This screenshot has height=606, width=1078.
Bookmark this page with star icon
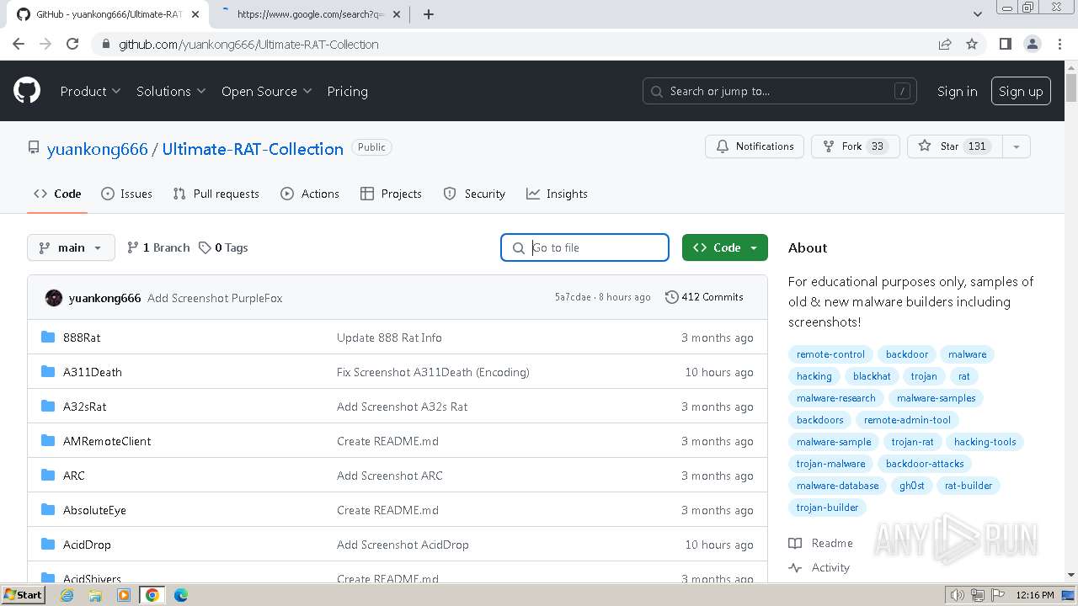click(x=972, y=44)
